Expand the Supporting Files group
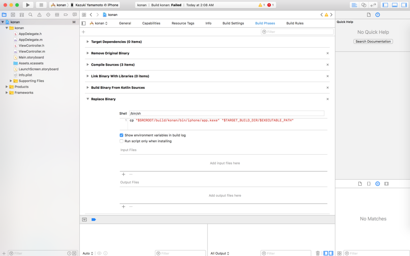Viewport: 410px width, 256px height. 11,81
